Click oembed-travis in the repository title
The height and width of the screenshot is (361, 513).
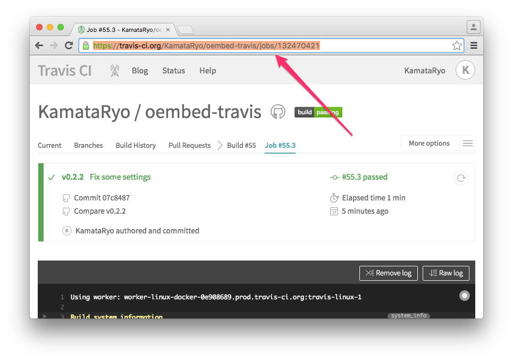click(x=203, y=112)
